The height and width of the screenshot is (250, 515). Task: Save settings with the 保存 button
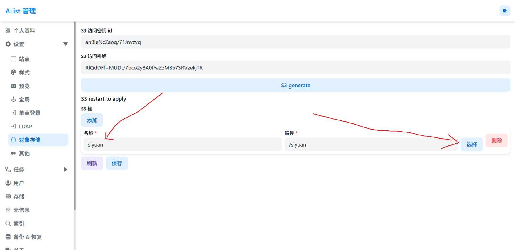pyautogui.click(x=117, y=163)
